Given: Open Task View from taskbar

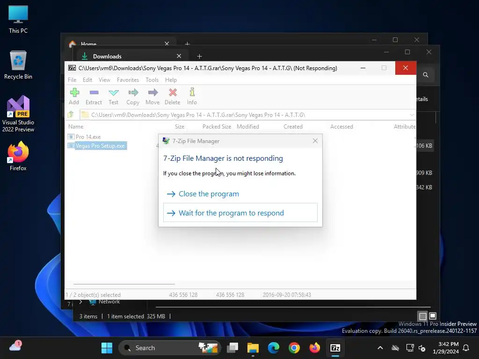Looking at the screenshot, I should pyautogui.click(x=232, y=348).
